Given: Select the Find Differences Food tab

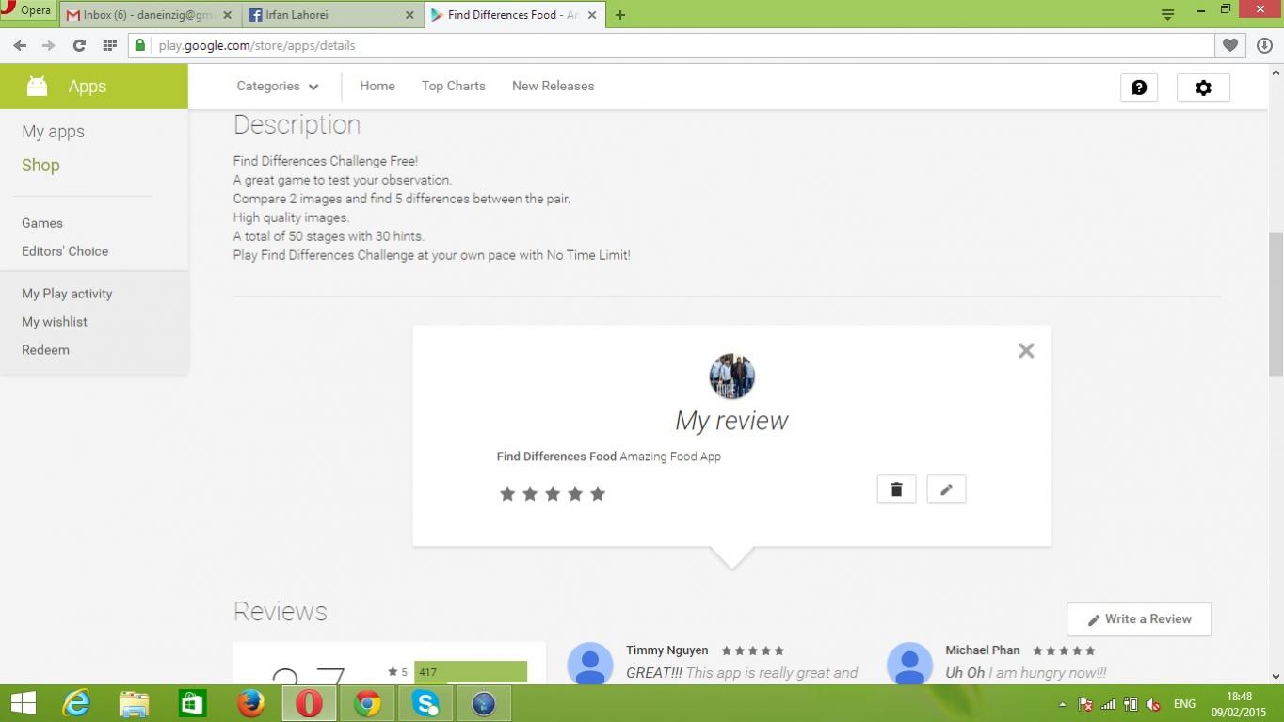Looking at the screenshot, I should click(x=514, y=15).
